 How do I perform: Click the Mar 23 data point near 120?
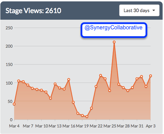(x=101, y=75)
